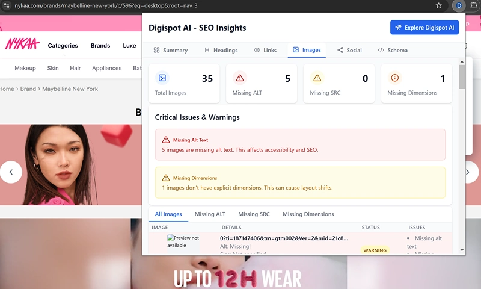The image size is (481, 289).
Task: Click the Missing ALT count 5
Action: 287,79
